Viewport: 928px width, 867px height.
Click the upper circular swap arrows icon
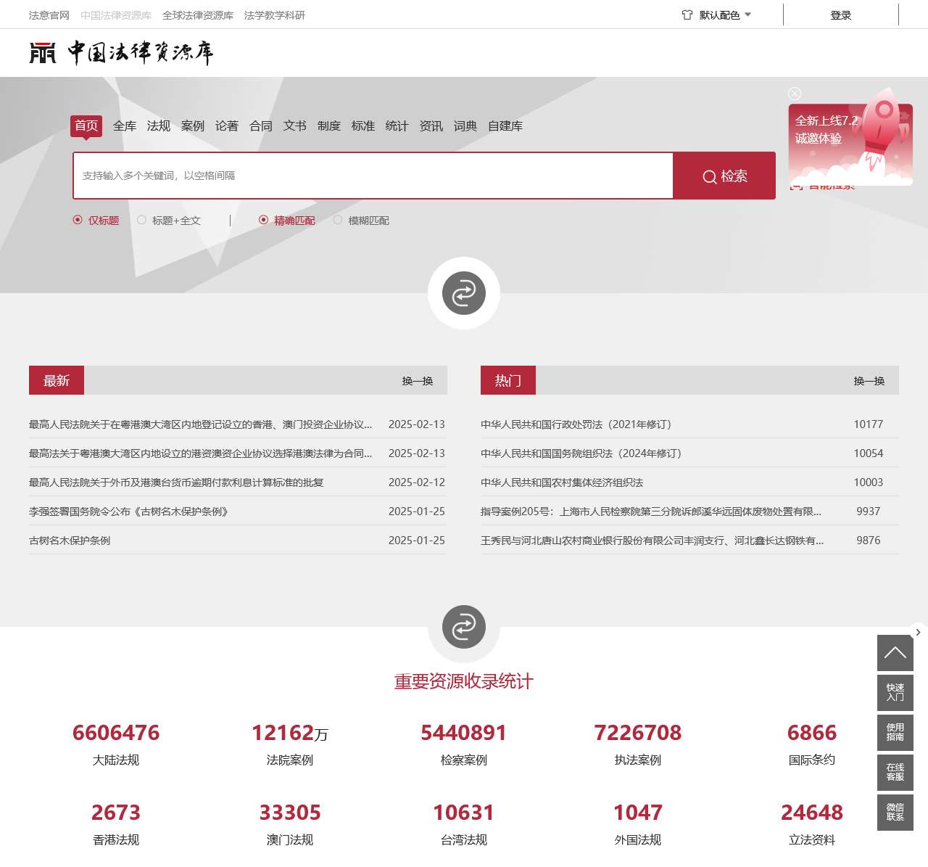(464, 293)
